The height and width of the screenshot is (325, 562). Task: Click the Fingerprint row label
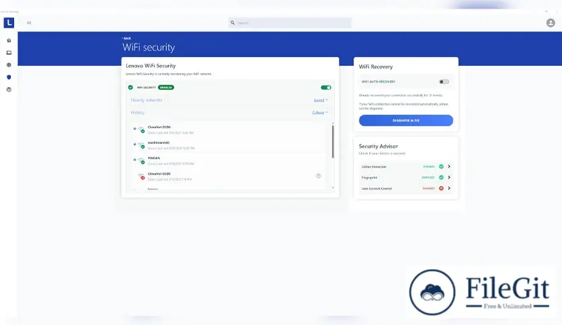click(369, 177)
